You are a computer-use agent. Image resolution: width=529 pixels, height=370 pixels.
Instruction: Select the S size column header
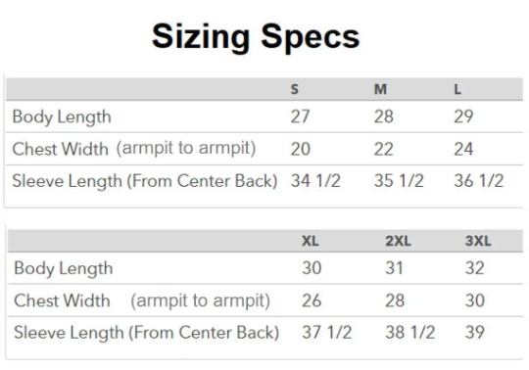(295, 89)
